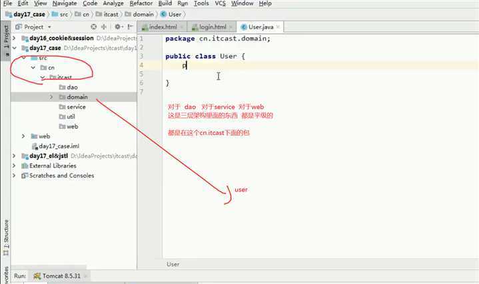This screenshot has width=479, height=284.
Task: Expand External Libraries node
Action: pyautogui.click(x=14, y=166)
